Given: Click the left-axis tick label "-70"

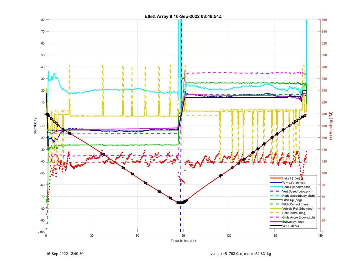Looking at the screenshot, I should (x=42, y=197).
